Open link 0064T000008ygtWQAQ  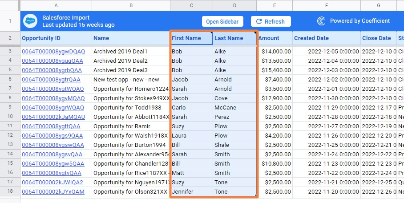[53, 89]
